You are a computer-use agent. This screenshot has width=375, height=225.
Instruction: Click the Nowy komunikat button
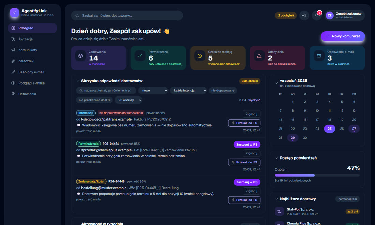[x=343, y=36]
